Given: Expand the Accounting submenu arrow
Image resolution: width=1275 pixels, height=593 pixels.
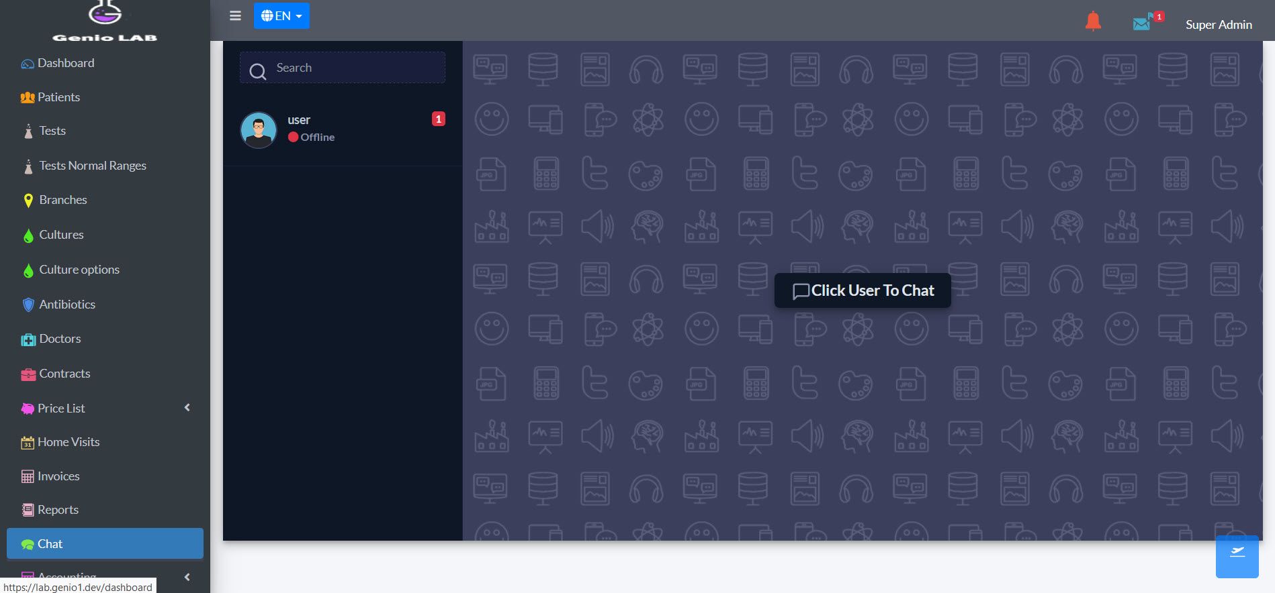Looking at the screenshot, I should 187,576.
